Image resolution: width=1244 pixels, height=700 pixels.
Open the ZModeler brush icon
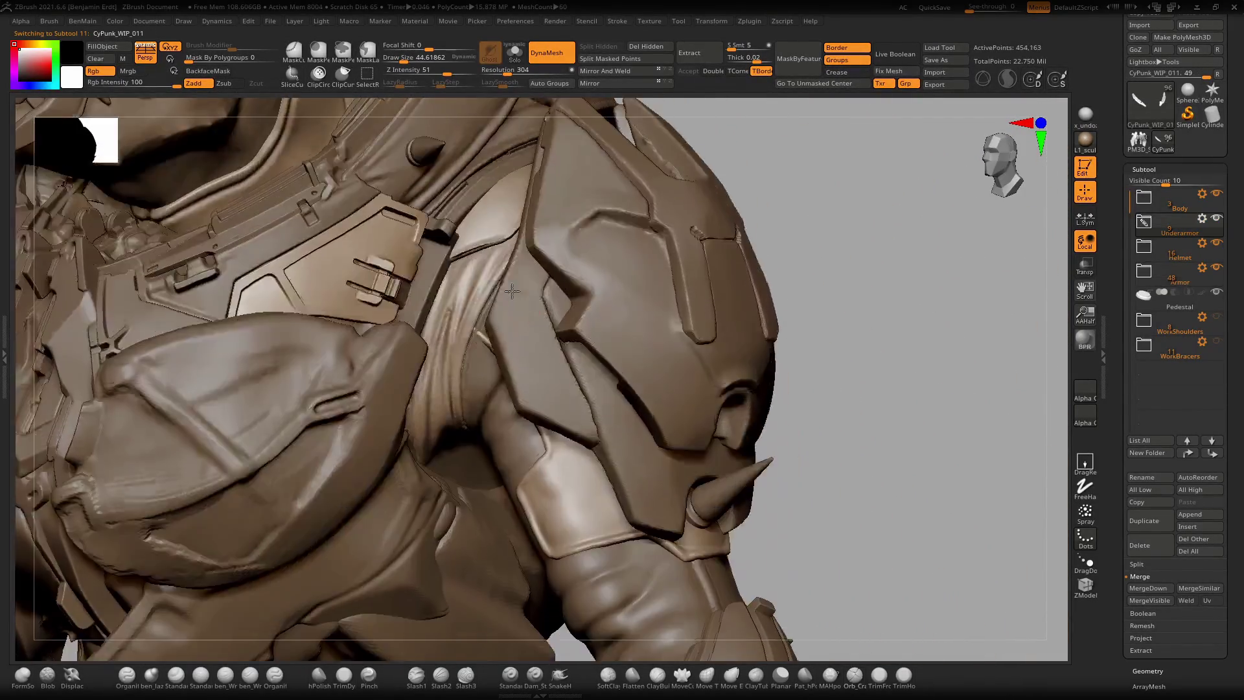tap(1085, 589)
